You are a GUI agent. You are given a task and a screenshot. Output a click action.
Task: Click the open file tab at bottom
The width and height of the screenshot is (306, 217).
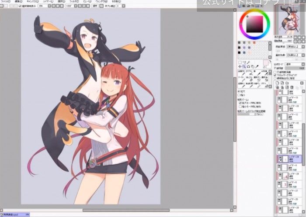click(15, 215)
